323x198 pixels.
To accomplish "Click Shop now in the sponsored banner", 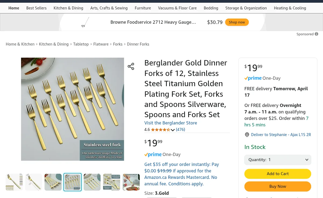I will pyautogui.click(x=237, y=22).
